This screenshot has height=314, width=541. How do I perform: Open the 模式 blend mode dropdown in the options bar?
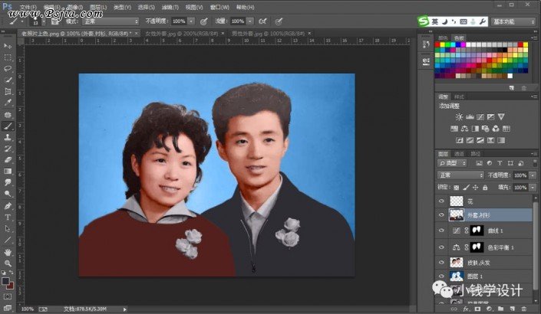click(111, 21)
